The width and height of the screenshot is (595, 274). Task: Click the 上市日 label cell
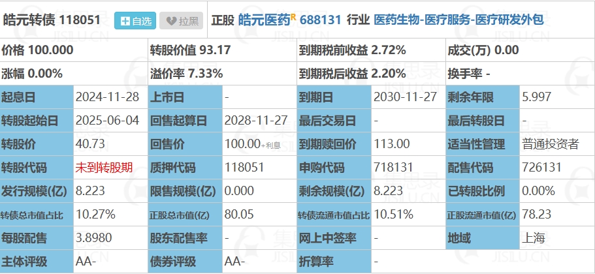tap(185, 97)
